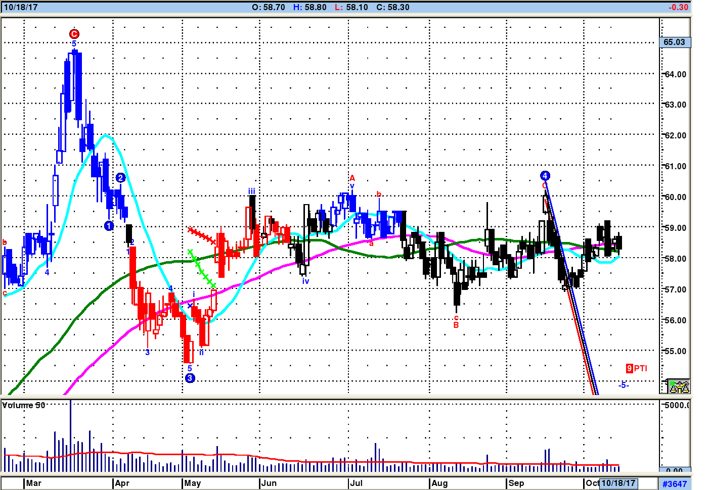Screen dimensions: 708x490
Task: Select the red circled C wave marker
Action: click(x=74, y=34)
